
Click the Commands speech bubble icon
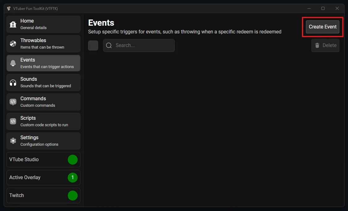(13, 102)
